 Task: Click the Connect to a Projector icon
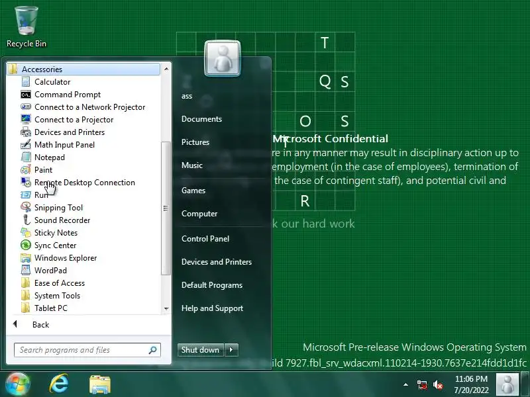(26, 119)
